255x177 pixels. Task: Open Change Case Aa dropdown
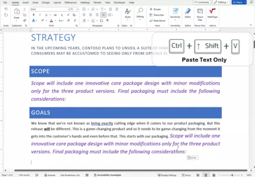(61, 20)
